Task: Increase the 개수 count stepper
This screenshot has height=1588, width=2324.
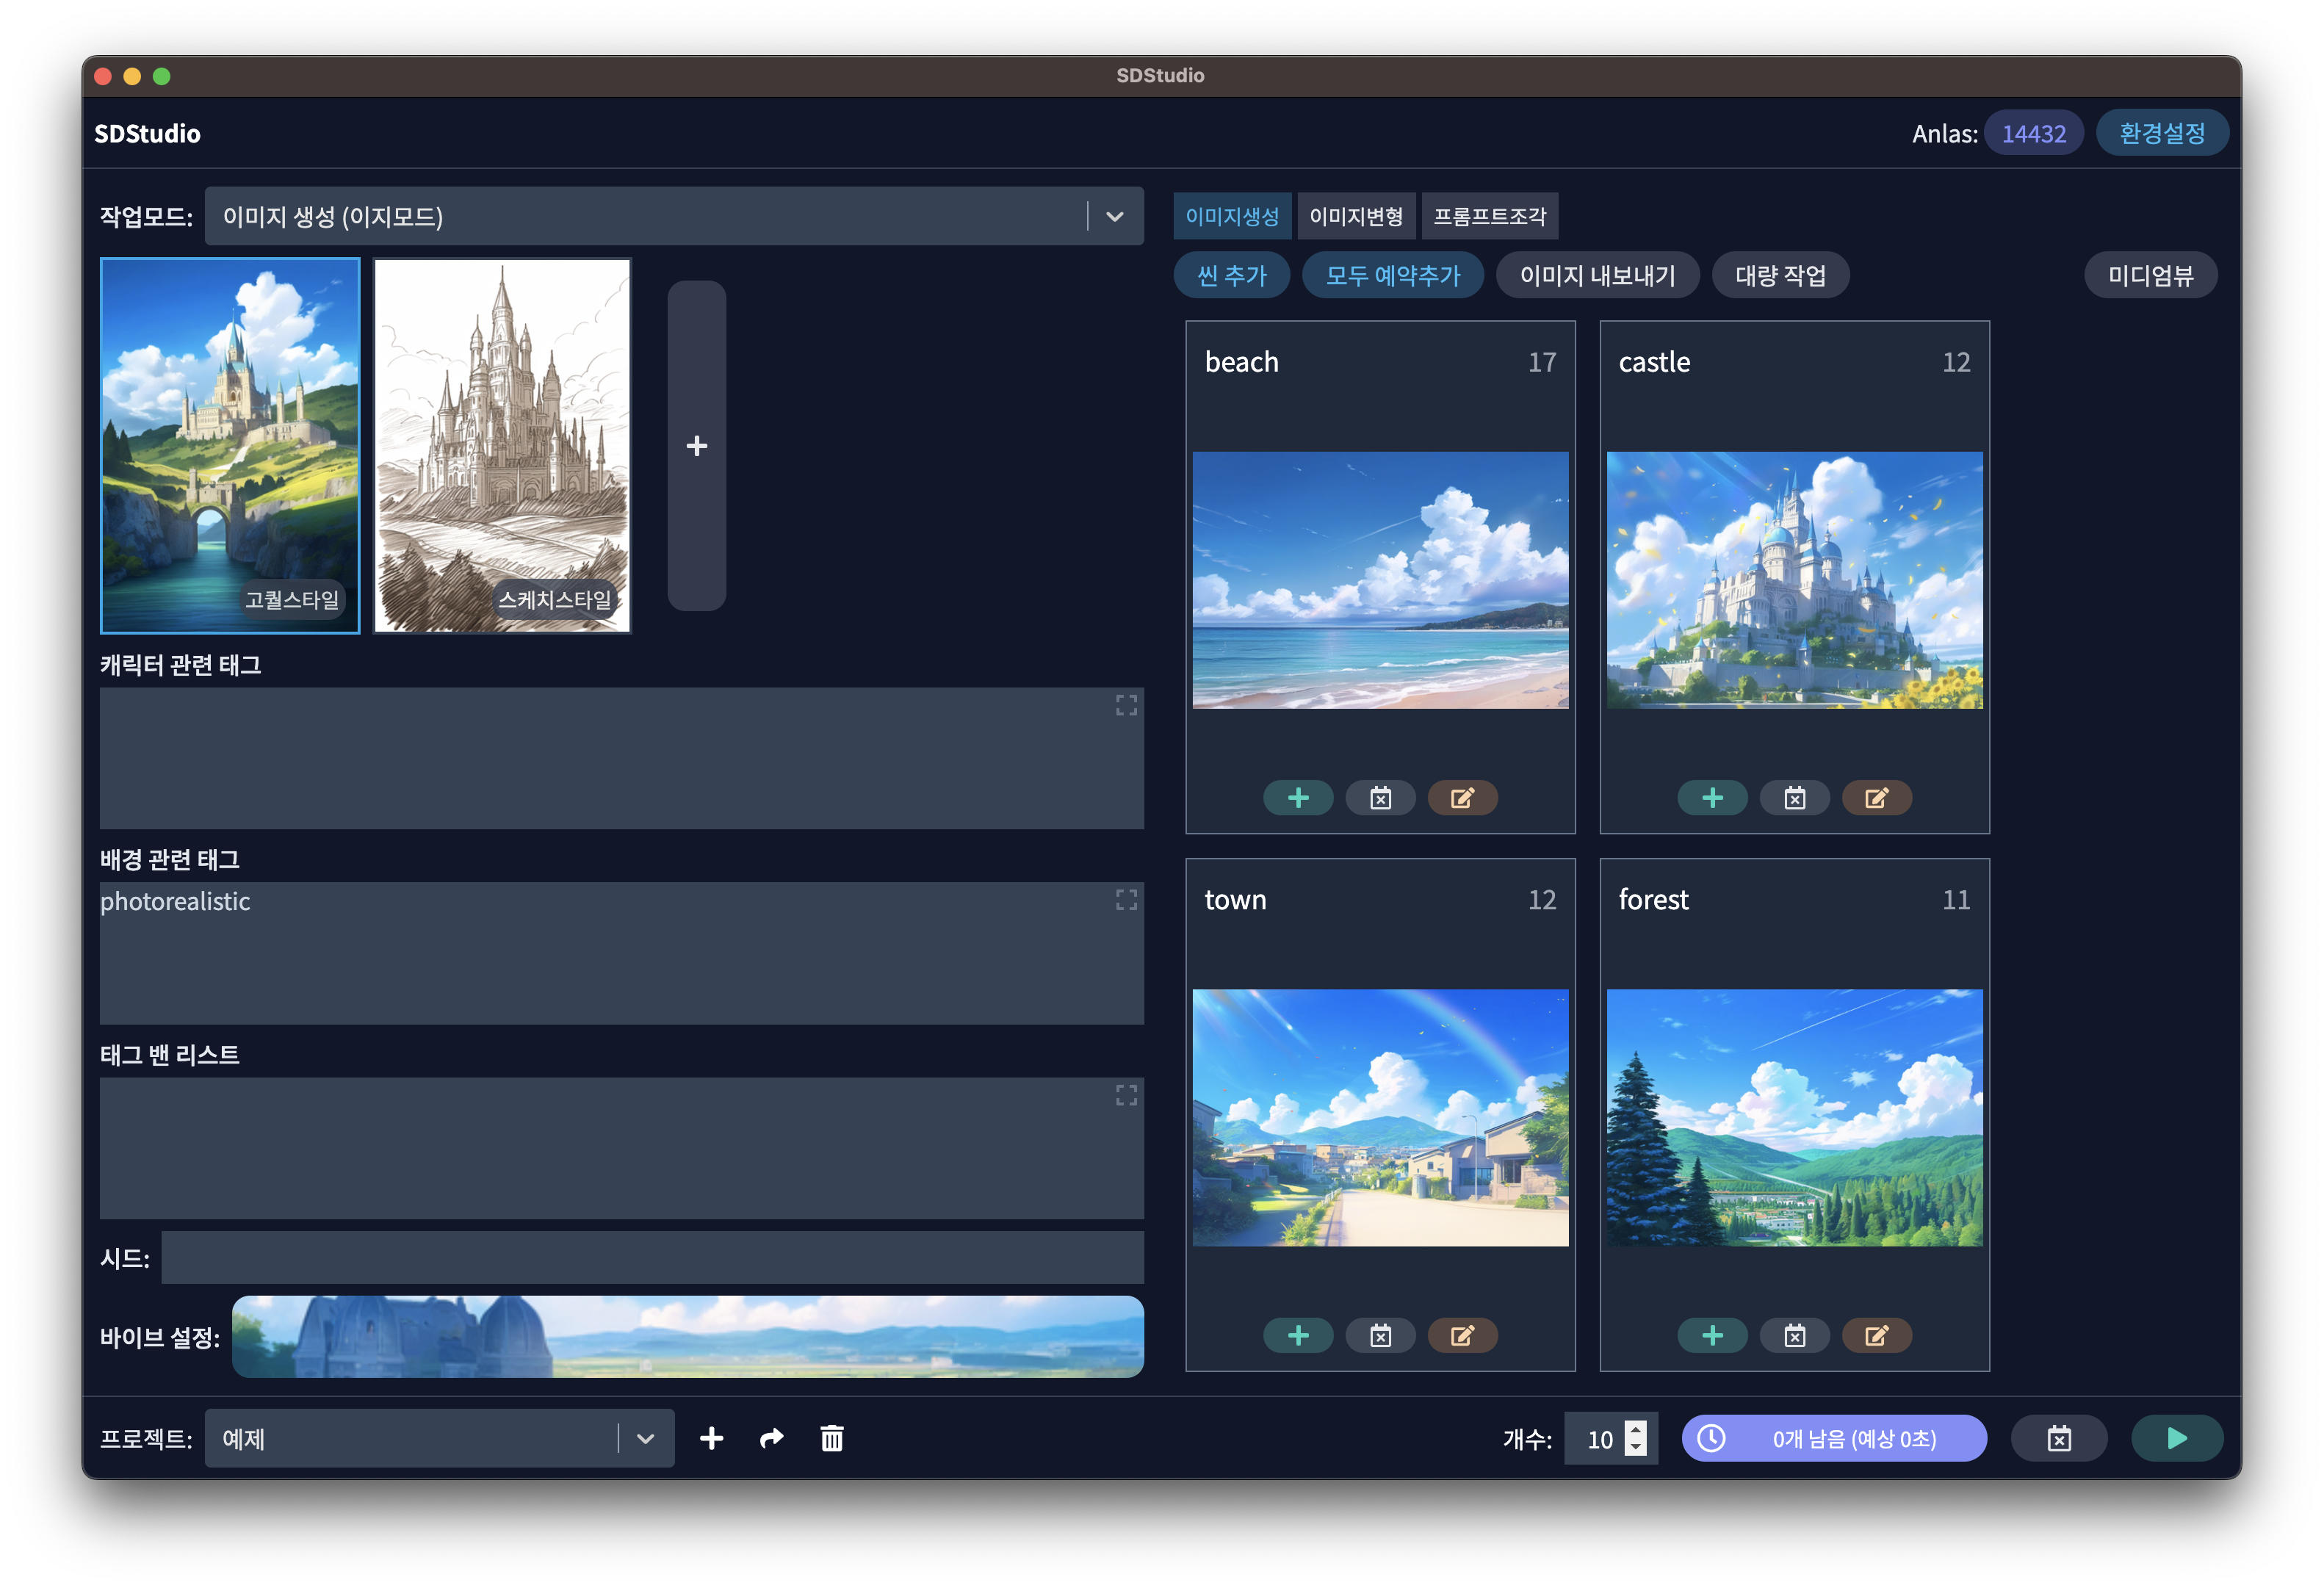Action: (x=1635, y=1429)
